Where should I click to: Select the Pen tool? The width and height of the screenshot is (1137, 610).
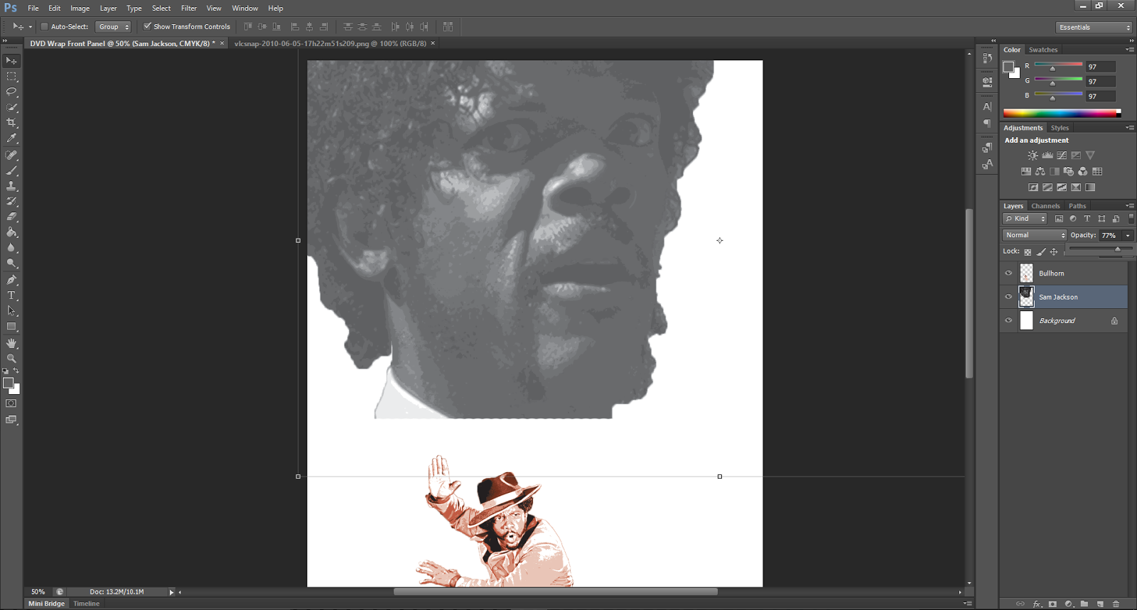tap(11, 280)
